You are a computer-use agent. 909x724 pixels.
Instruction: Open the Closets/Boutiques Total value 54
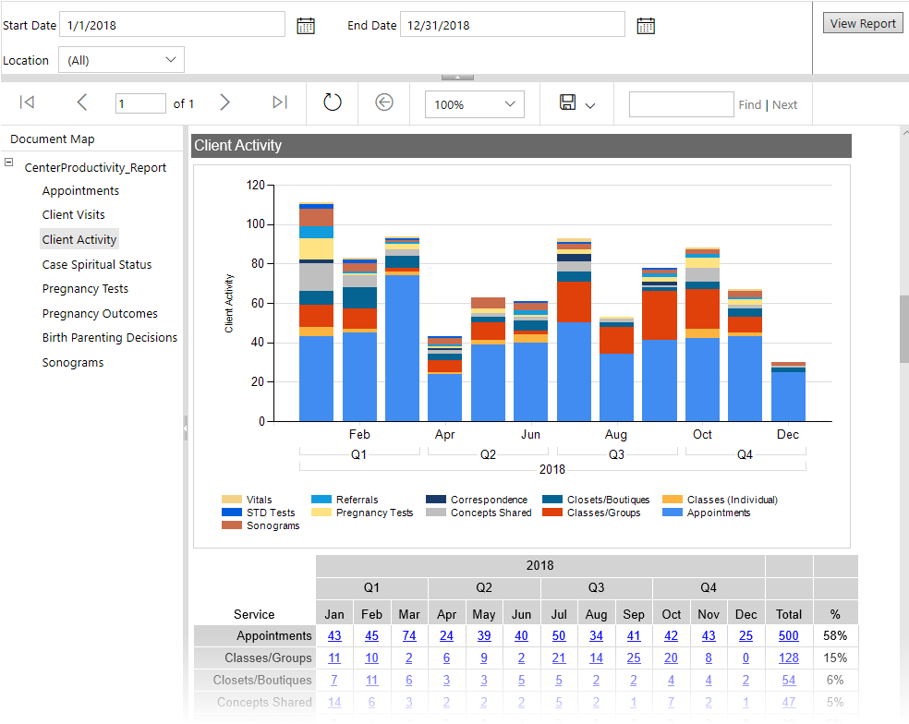(788, 680)
